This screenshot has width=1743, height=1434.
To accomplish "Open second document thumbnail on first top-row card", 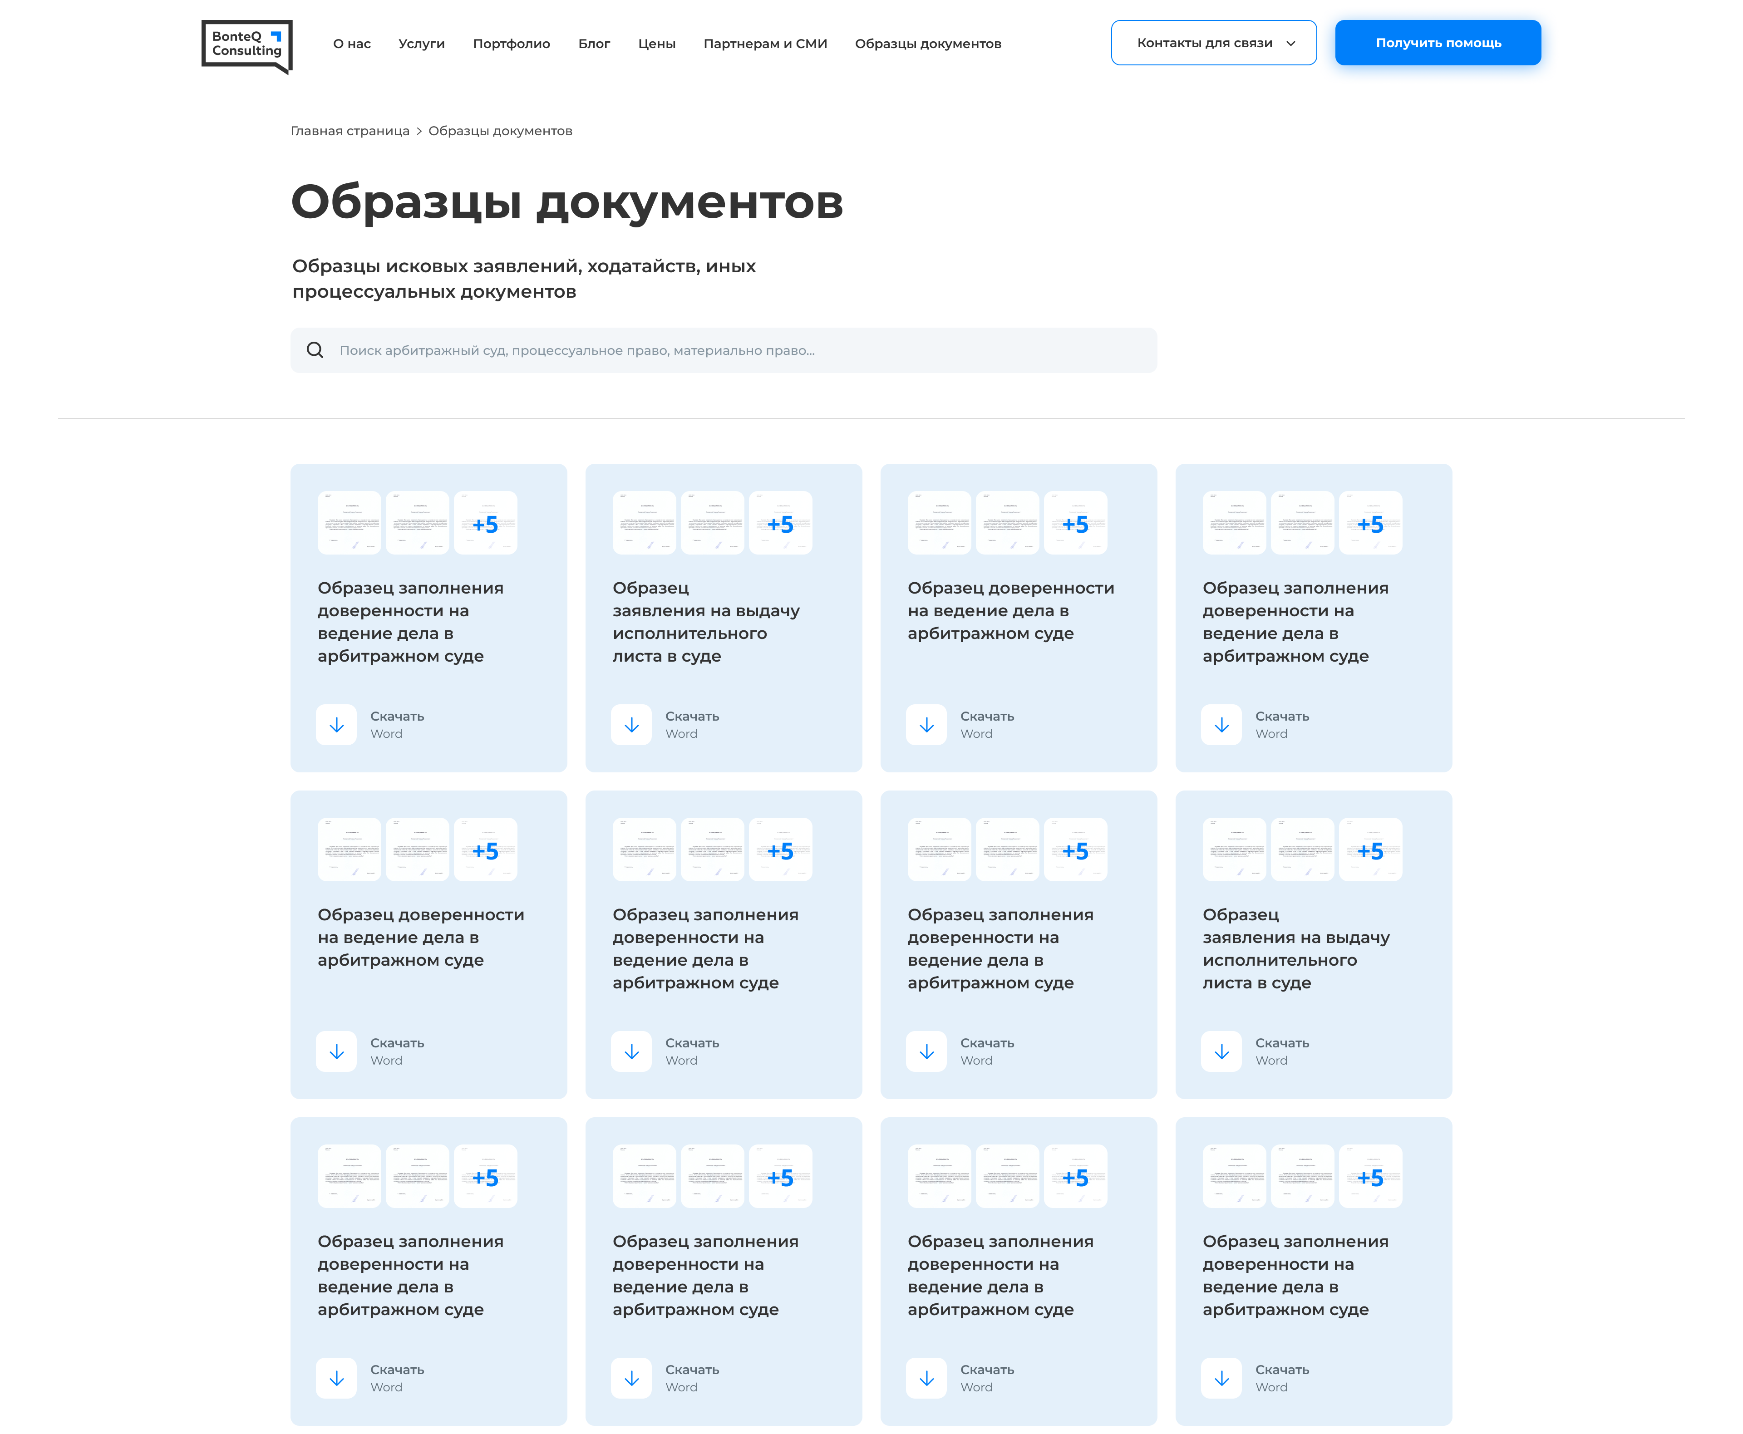I will [417, 523].
